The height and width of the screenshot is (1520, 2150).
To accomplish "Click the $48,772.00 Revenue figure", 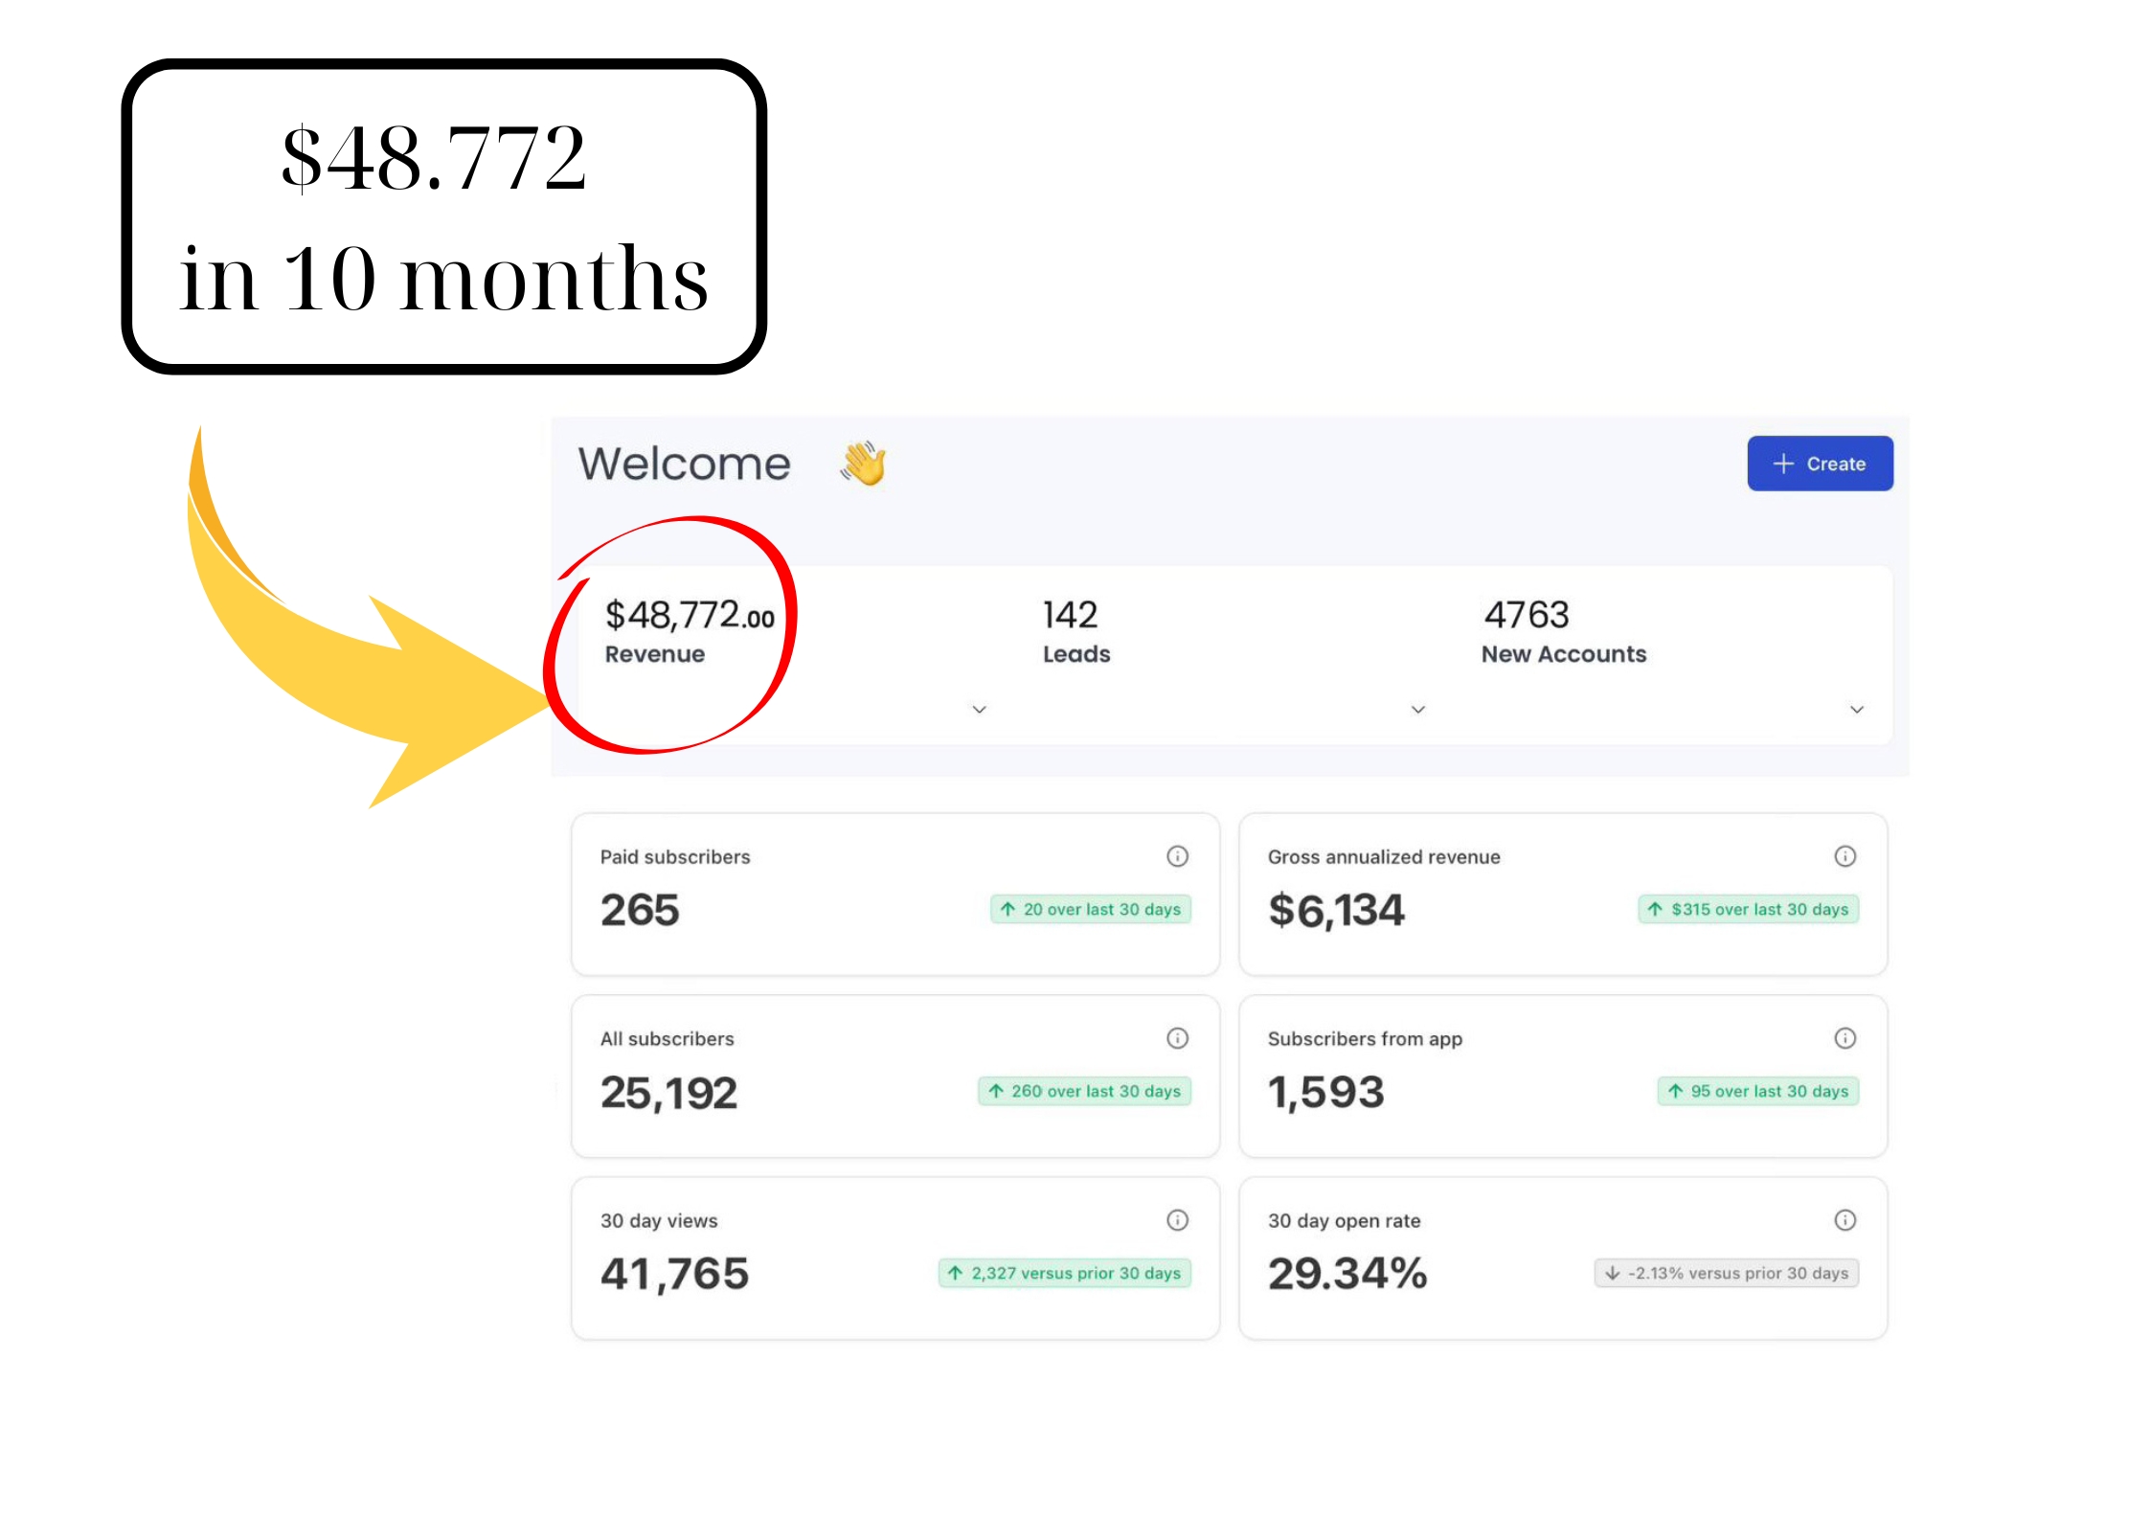I will click(x=689, y=616).
